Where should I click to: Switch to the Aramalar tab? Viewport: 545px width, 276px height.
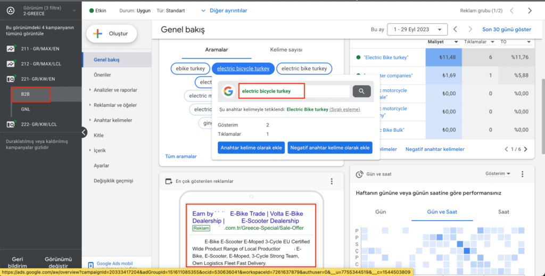pos(216,49)
